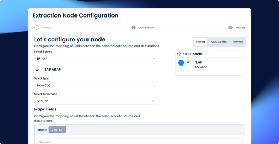Click the step 3 circle icon

coord(230,27)
